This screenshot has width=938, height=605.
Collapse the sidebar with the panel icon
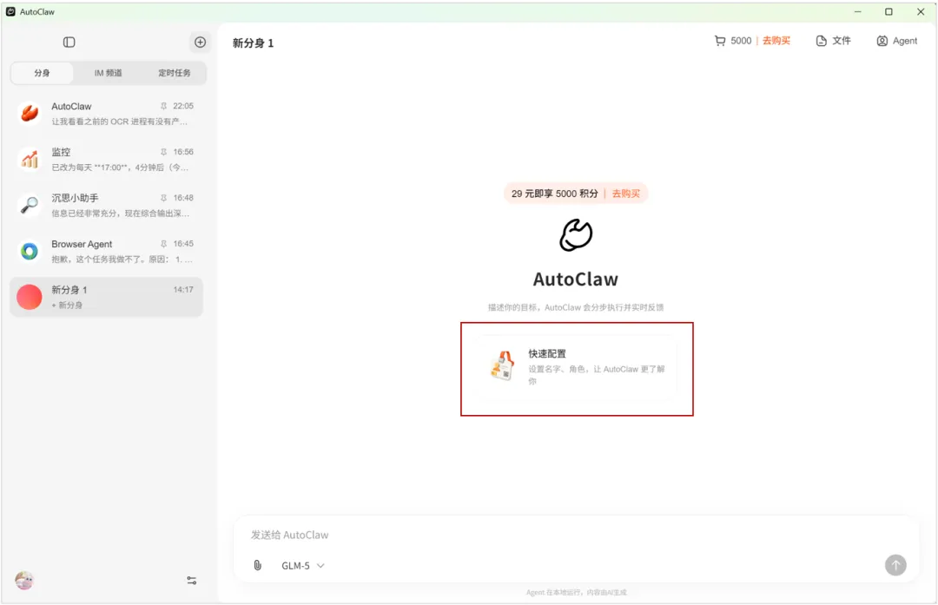pyautogui.click(x=69, y=42)
